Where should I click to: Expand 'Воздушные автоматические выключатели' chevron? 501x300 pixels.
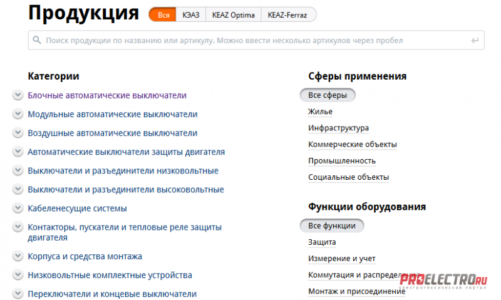point(18,133)
